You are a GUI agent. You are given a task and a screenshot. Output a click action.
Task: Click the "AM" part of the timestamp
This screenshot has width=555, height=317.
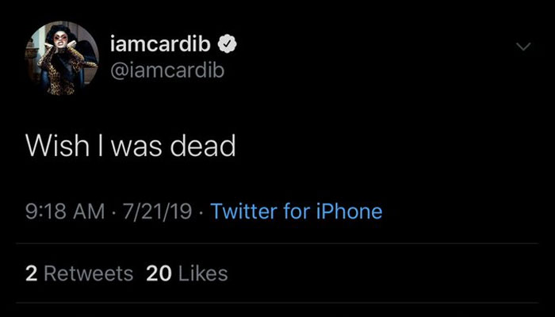(88, 212)
